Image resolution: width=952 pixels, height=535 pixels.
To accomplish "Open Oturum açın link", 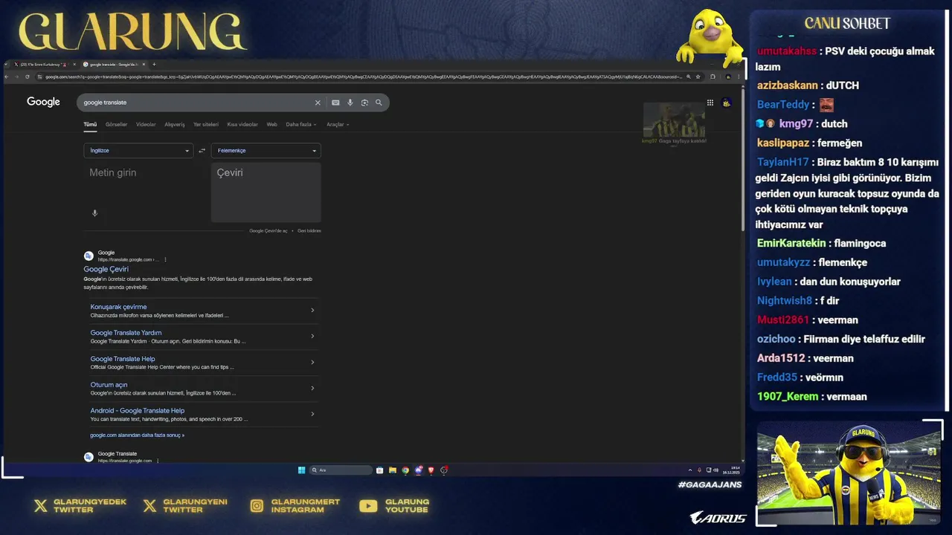I will coord(109,385).
